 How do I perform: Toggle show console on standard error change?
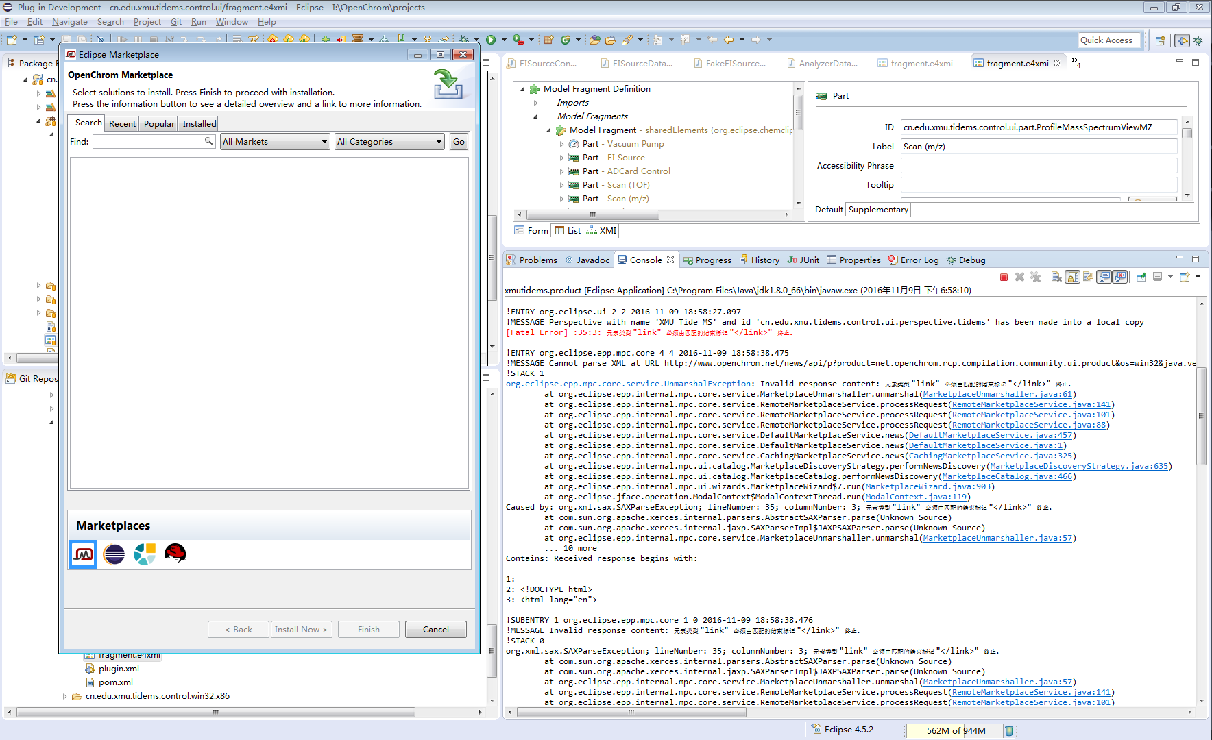tap(1120, 277)
